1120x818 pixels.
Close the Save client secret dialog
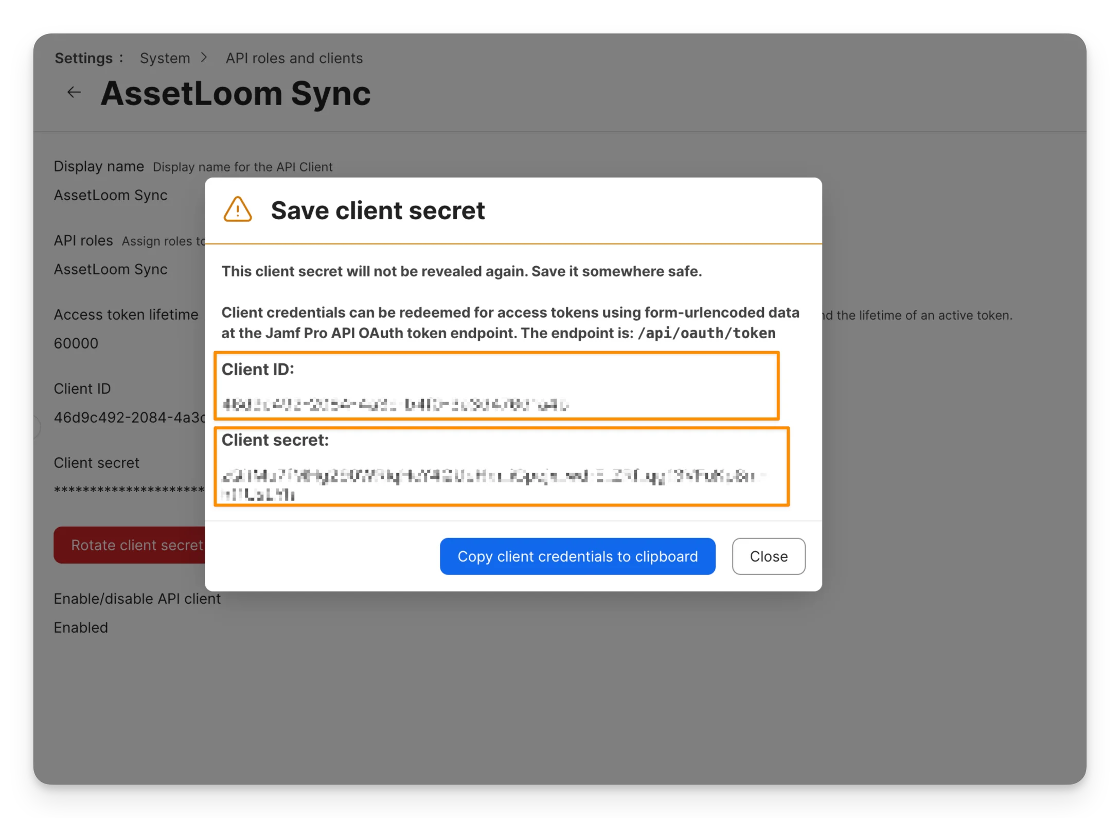pyautogui.click(x=768, y=556)
